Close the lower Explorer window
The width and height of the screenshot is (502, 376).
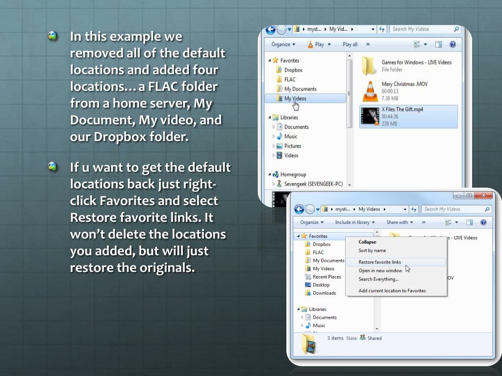tap(483, 195)
